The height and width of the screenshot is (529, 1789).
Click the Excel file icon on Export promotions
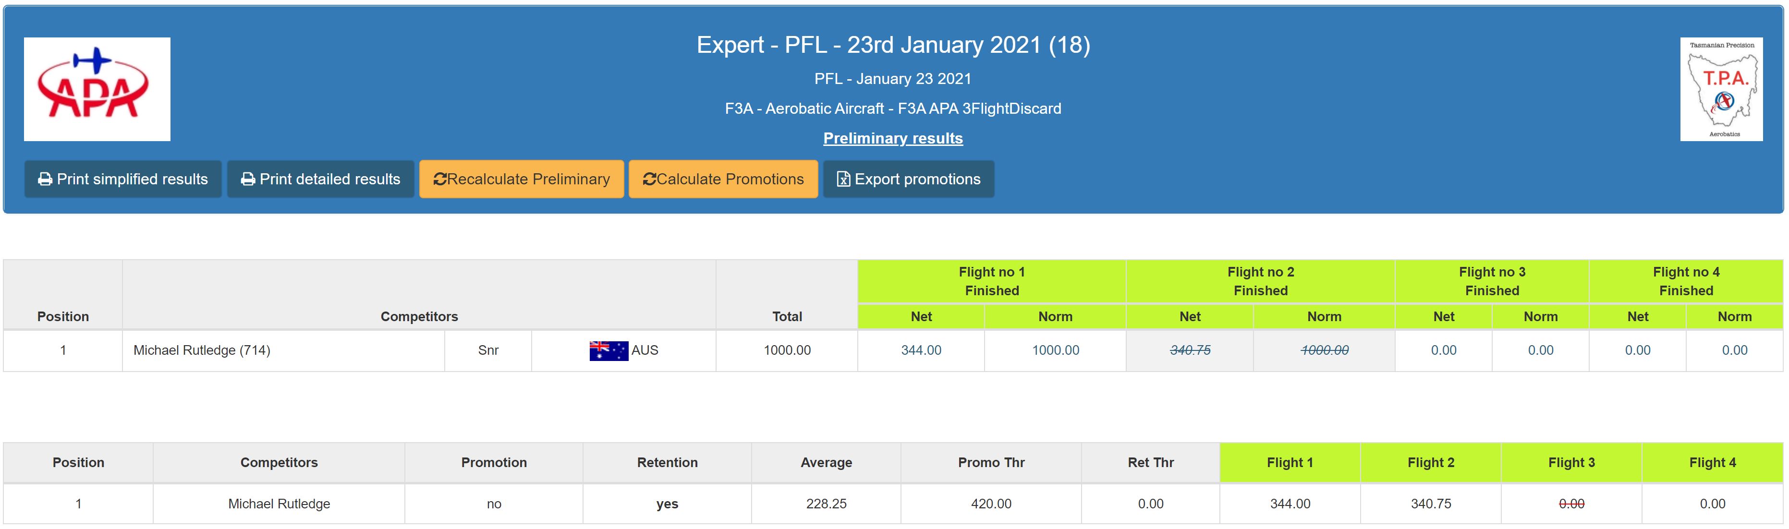843,179
